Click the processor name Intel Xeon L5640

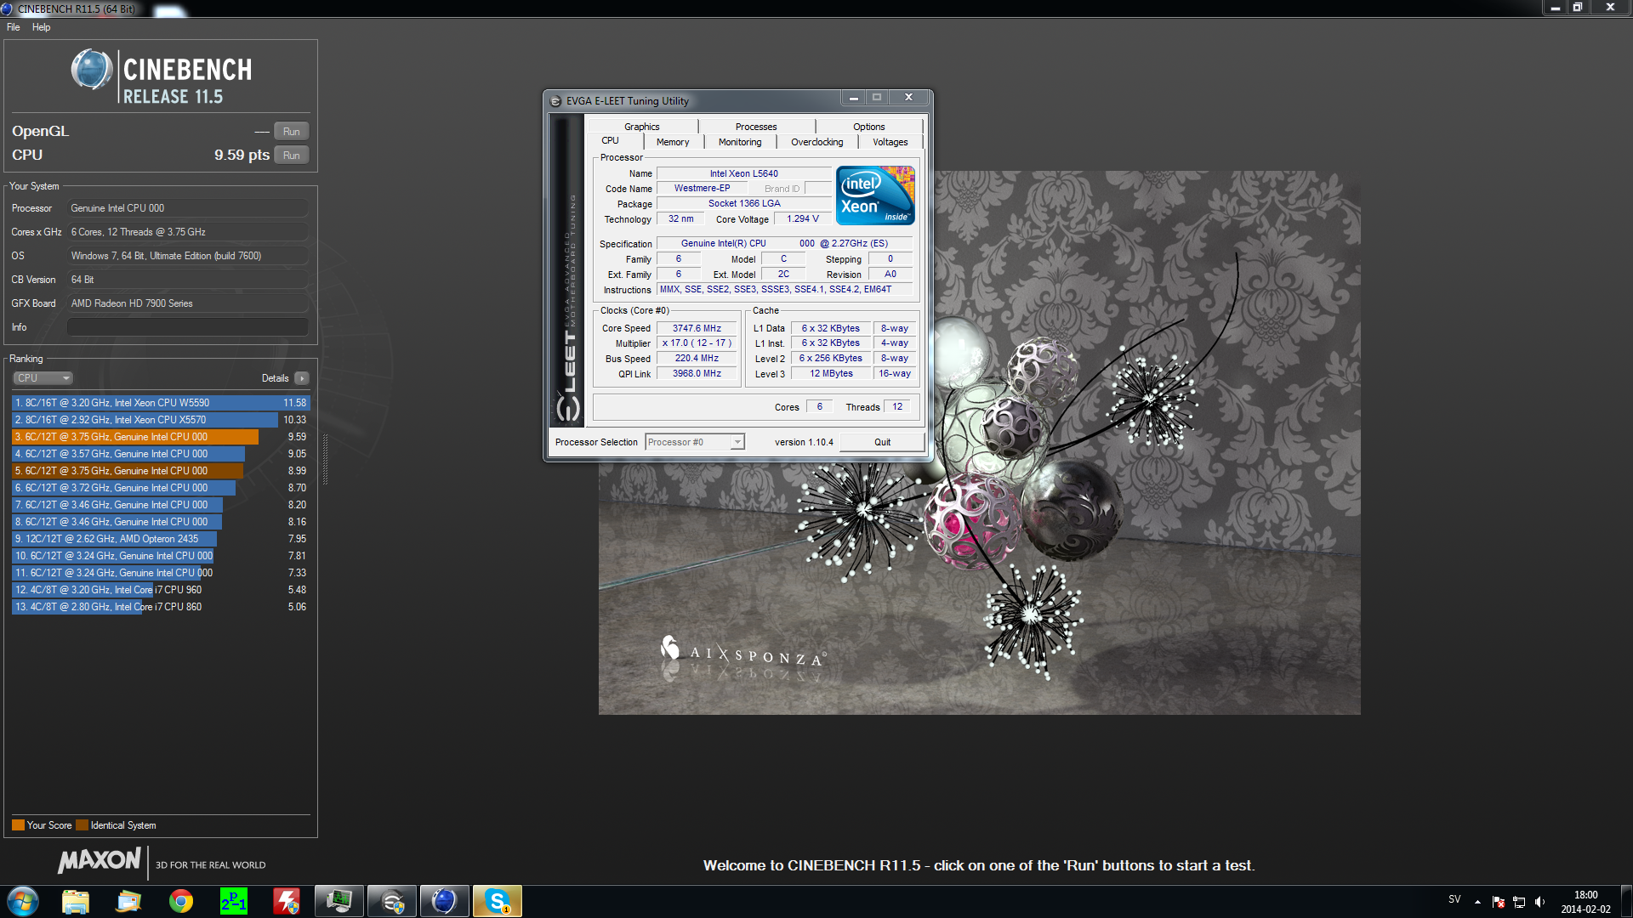coord(744,173)
